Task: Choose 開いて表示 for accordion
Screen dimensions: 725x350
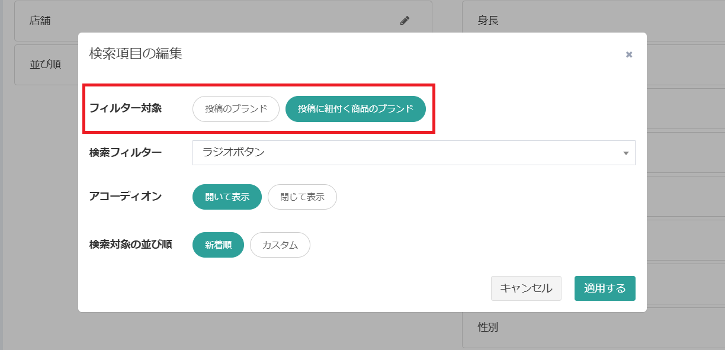Action: point(227,197)
